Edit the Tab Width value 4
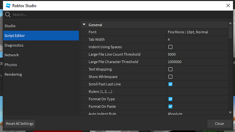Viewport: 235px width, 132px height. click(197, 40)
